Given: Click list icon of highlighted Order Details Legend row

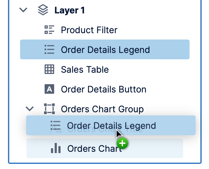Looking at the screenshot, I should tap(49, 50).
